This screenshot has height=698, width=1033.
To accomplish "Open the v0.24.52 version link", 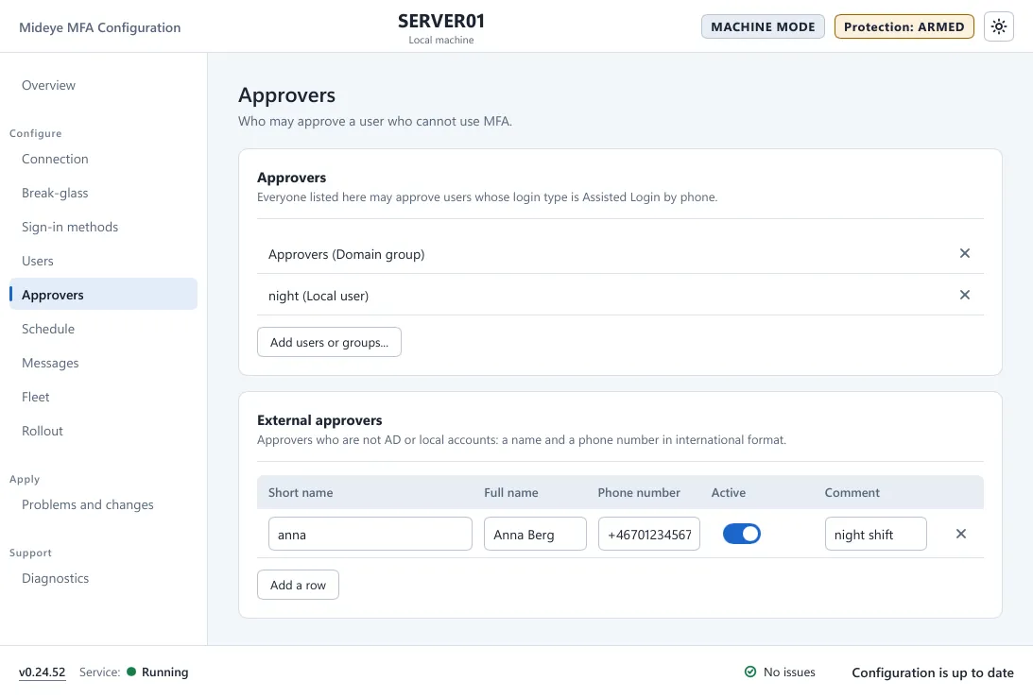I will point(43,672).
